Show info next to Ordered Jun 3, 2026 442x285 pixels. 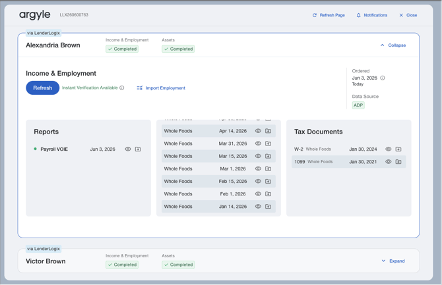(383, 78)
